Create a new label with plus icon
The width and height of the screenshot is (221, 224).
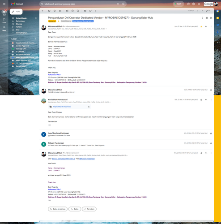(x=36, y=39)
